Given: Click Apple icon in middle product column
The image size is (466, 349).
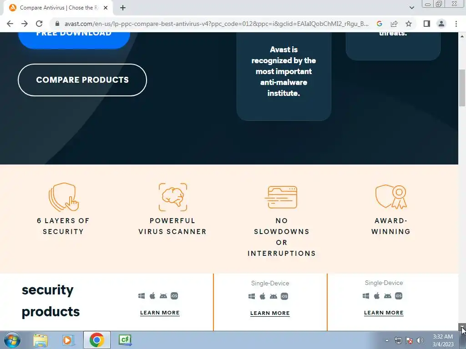Looking at the screenshot, I should tap(263, 296).
